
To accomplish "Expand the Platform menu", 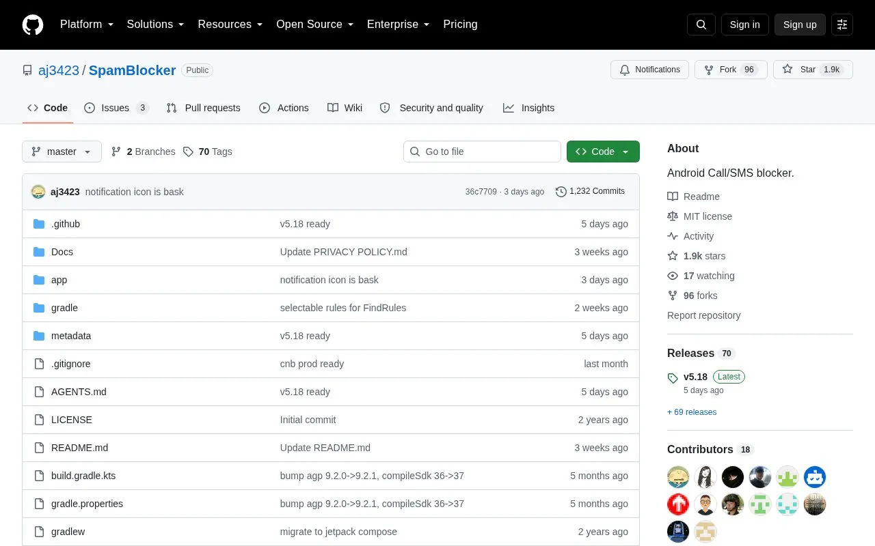I will (87, 25).
